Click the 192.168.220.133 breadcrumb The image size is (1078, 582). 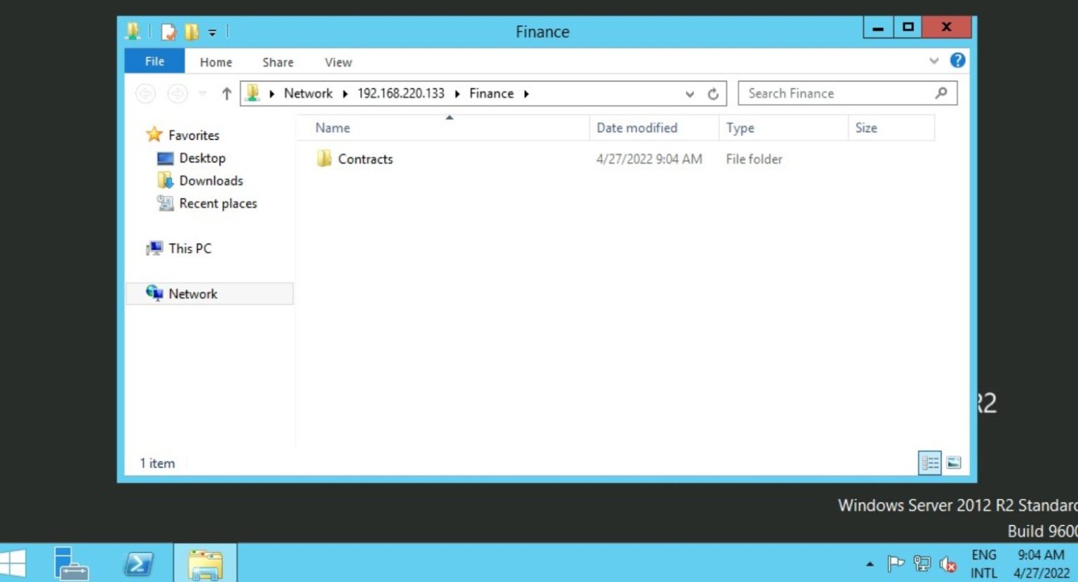(x=401, y=93)
